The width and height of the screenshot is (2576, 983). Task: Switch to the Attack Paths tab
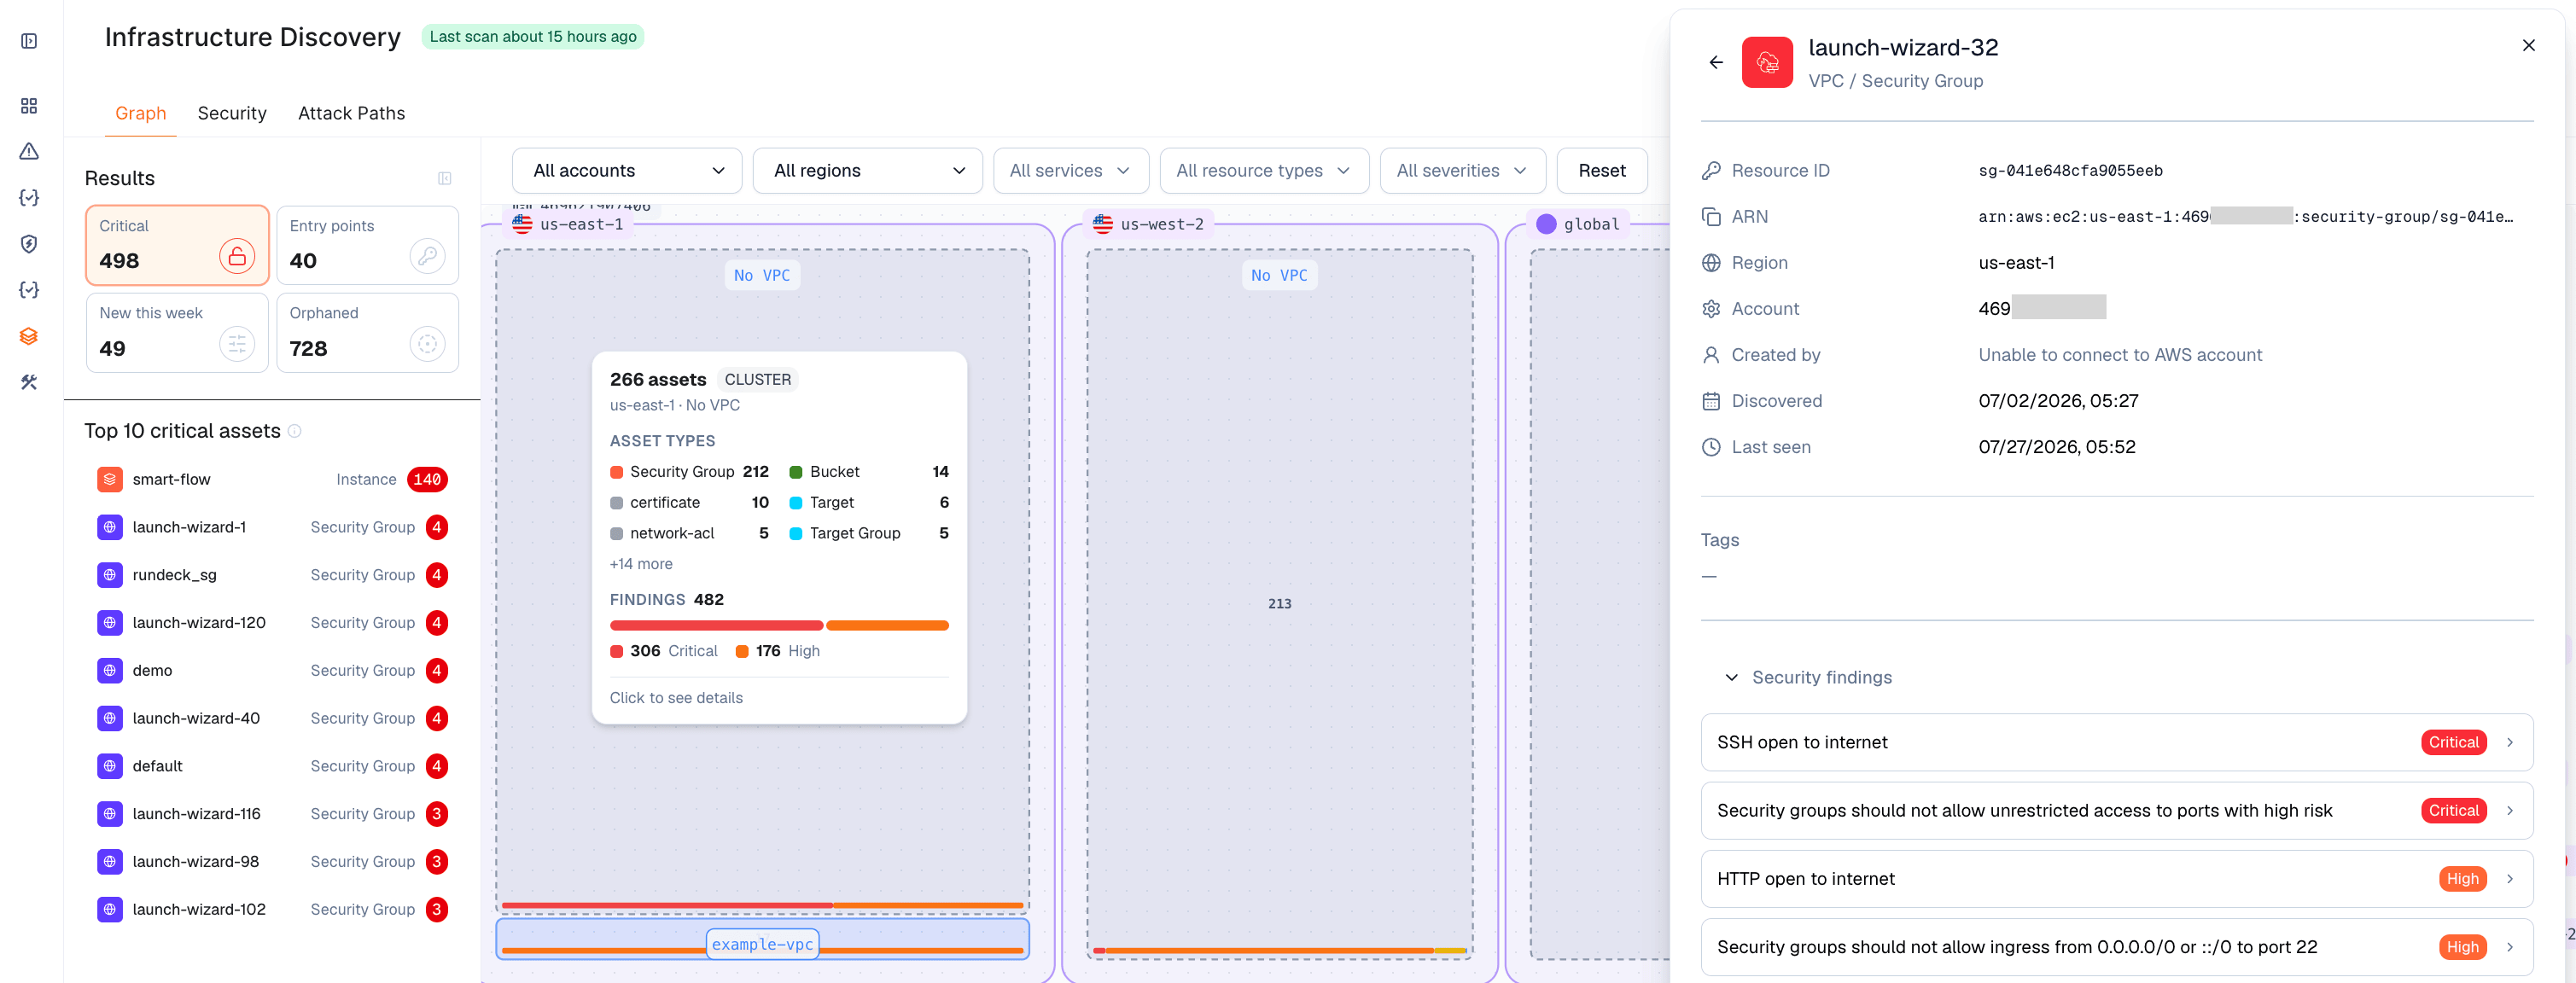point(351,113)
